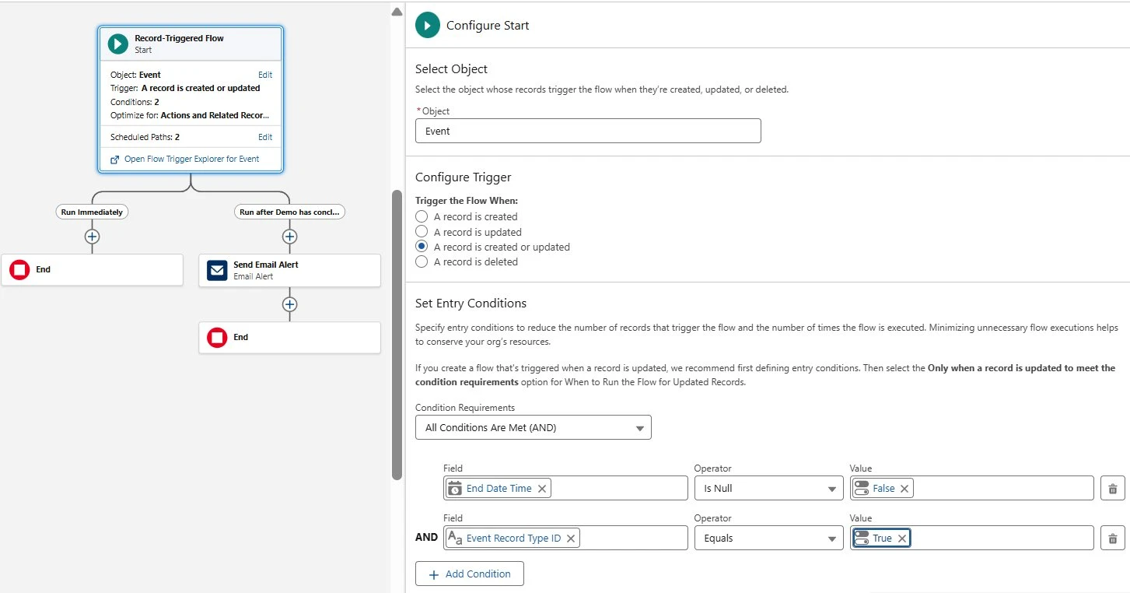Click the canvas vertical scrollbar thumb
This screenshot has width=1130, height=593.
pos(397,335)
